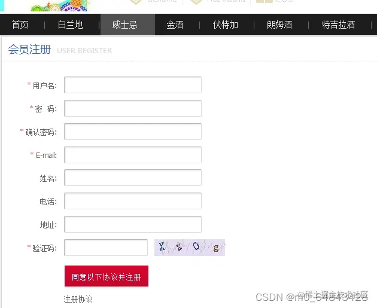Refresh the captcha image

(190, 248)
